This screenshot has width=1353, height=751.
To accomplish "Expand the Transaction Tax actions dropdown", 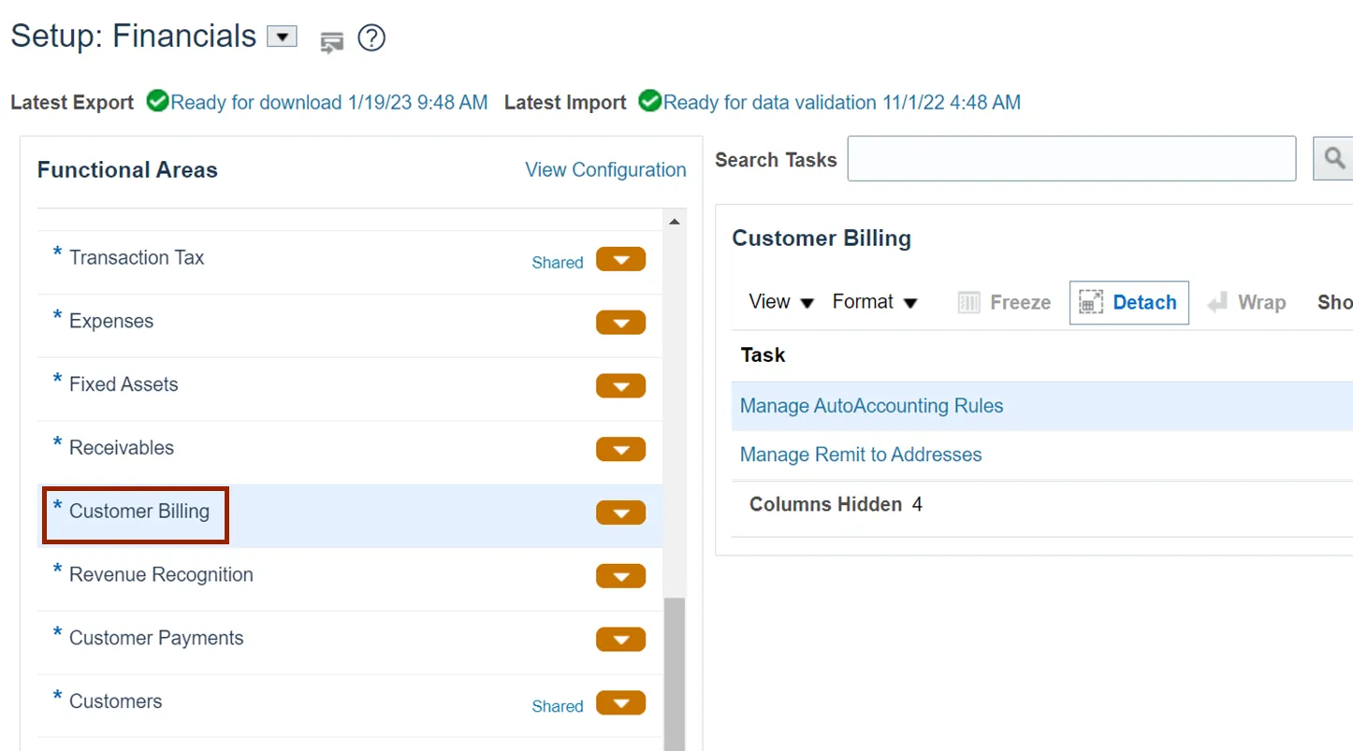I will click(620, 259).
